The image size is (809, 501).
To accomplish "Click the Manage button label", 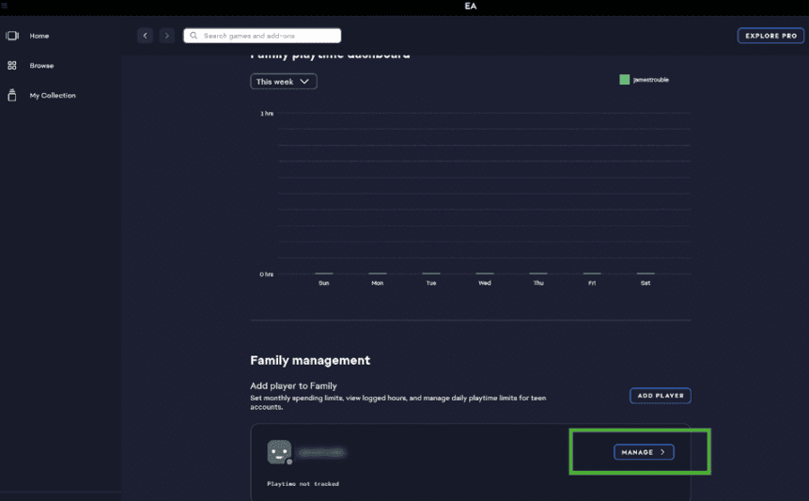I will tap(637, 452).
